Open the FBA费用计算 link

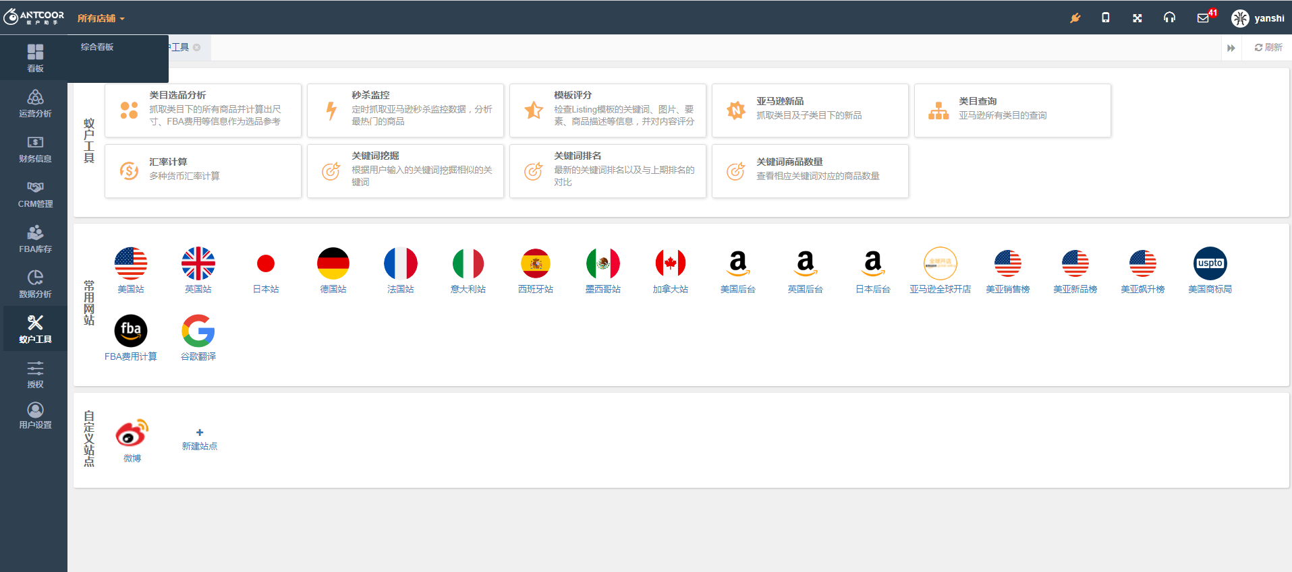(131, 338)
